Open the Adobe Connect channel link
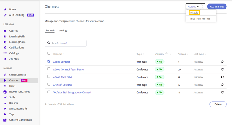Viewport: 232px width, 125px height. pyautogui.click(x=62, y=62)
